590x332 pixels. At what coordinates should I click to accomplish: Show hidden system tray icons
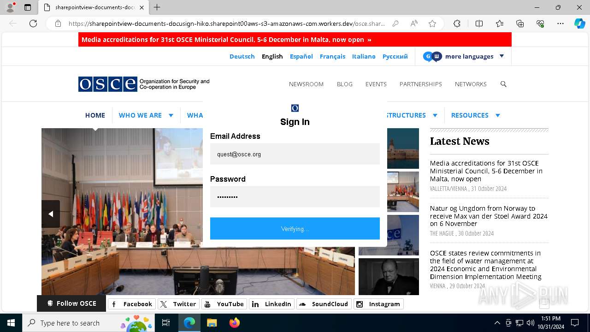(497, 323)
